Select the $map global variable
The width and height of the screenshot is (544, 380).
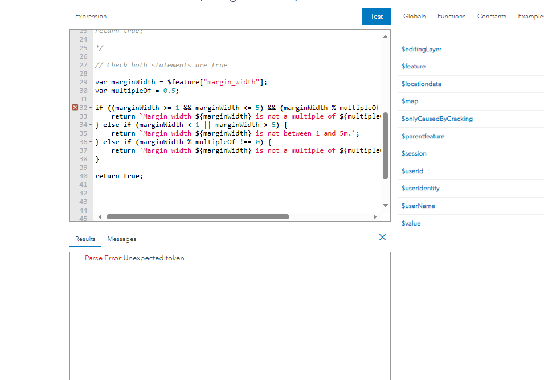point(411,101)
